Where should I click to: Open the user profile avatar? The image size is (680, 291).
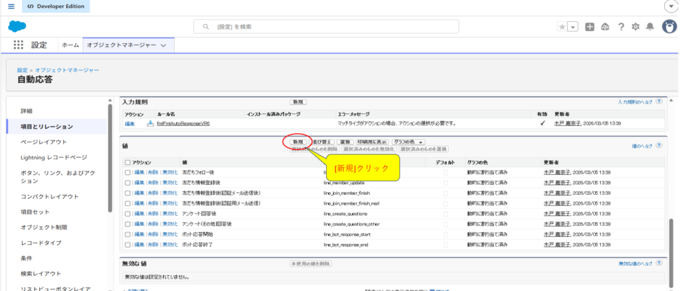click(669, 27)
